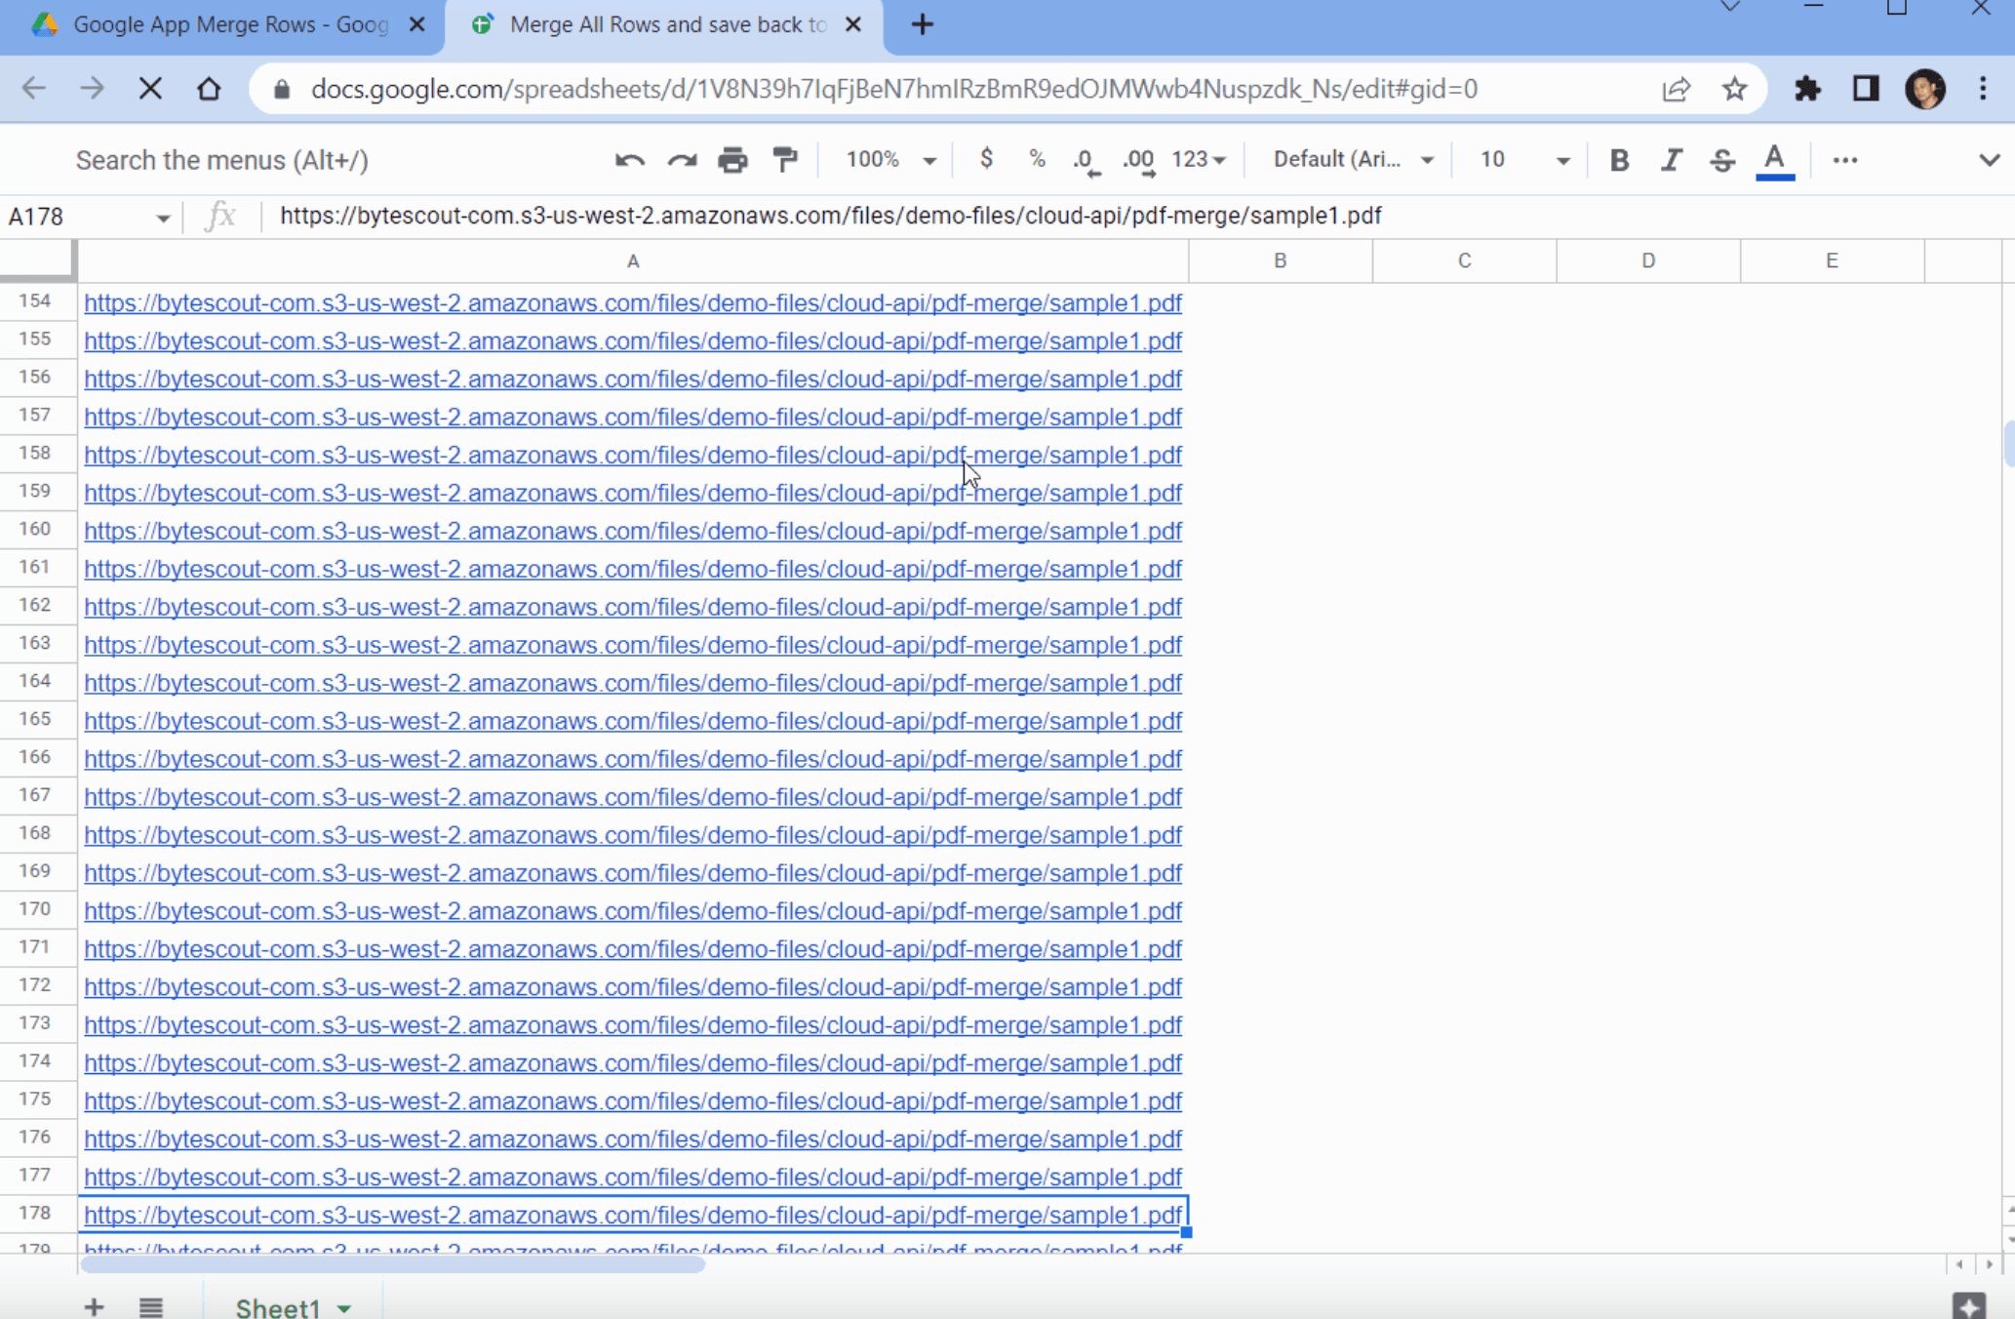Click increase decimal places icon

(1138, 160)
